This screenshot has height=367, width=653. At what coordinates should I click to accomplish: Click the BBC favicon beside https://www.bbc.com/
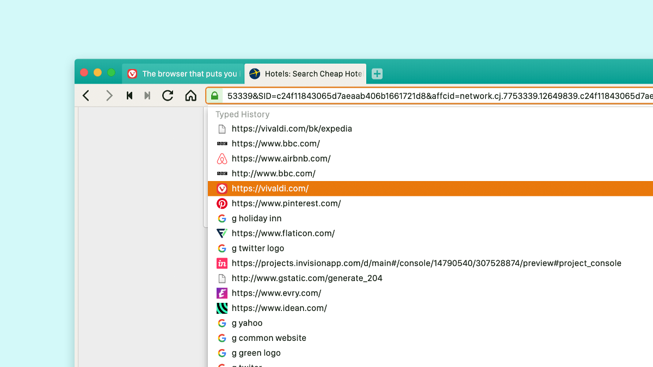pyautogui.click(x=221, y=144)
